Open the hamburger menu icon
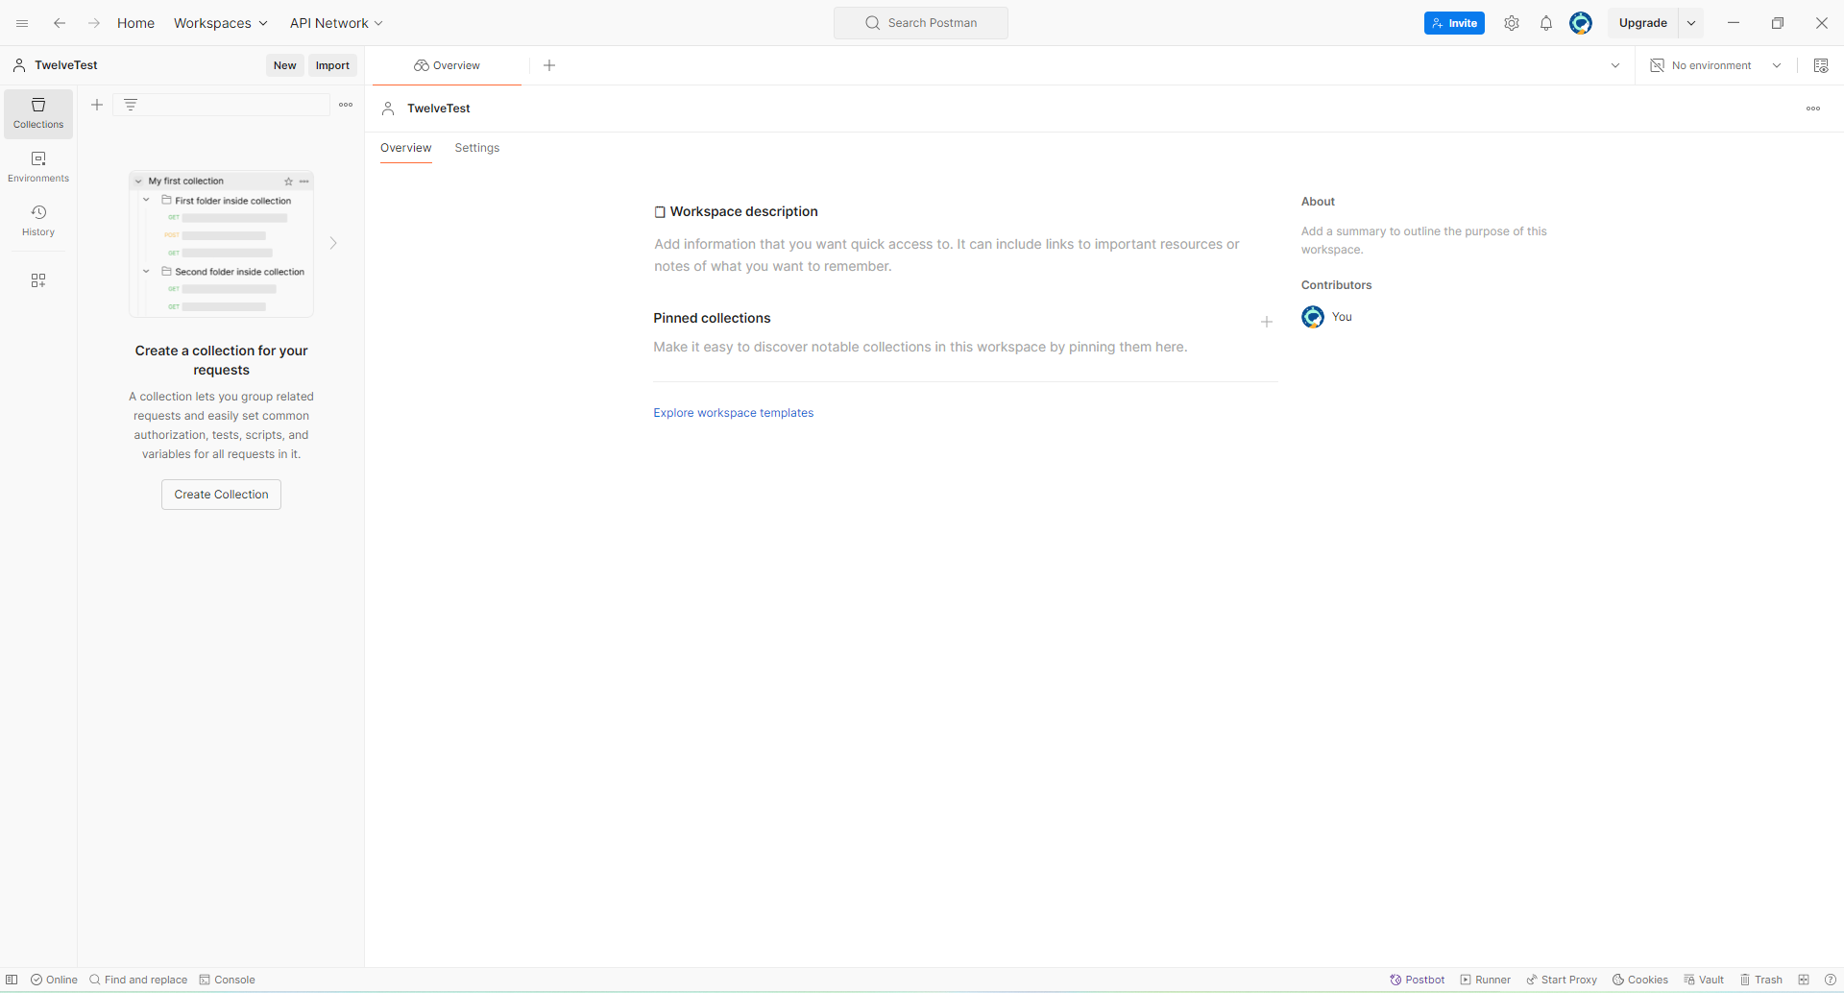This screenshot has width=1844, height=993. click(22, 23)
